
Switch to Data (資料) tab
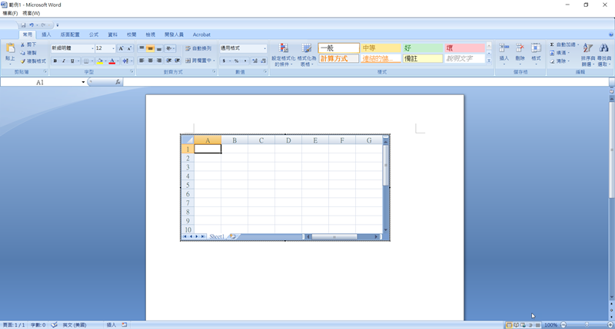tap(112, 35)
